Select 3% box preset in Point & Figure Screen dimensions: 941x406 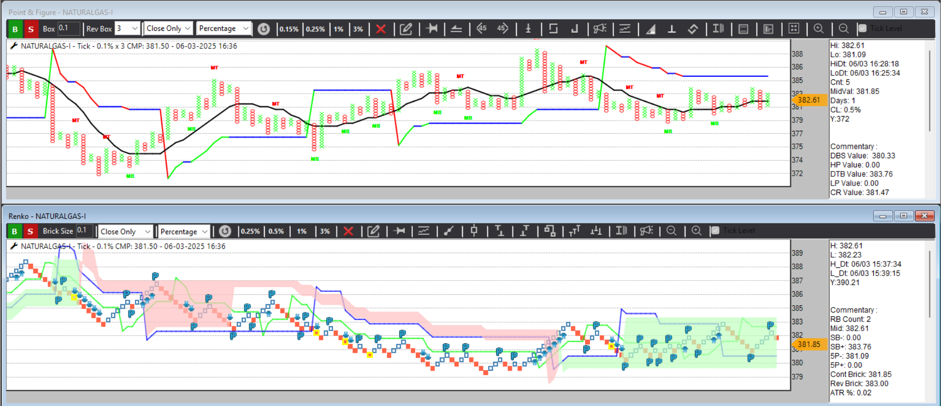click(358, 29)
